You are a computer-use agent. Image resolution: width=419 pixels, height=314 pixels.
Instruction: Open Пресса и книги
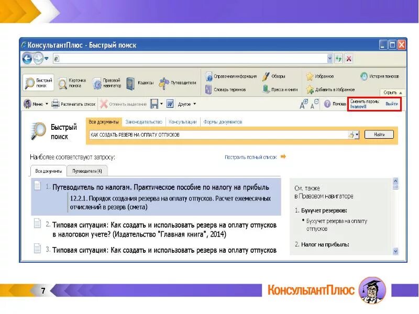280,89
